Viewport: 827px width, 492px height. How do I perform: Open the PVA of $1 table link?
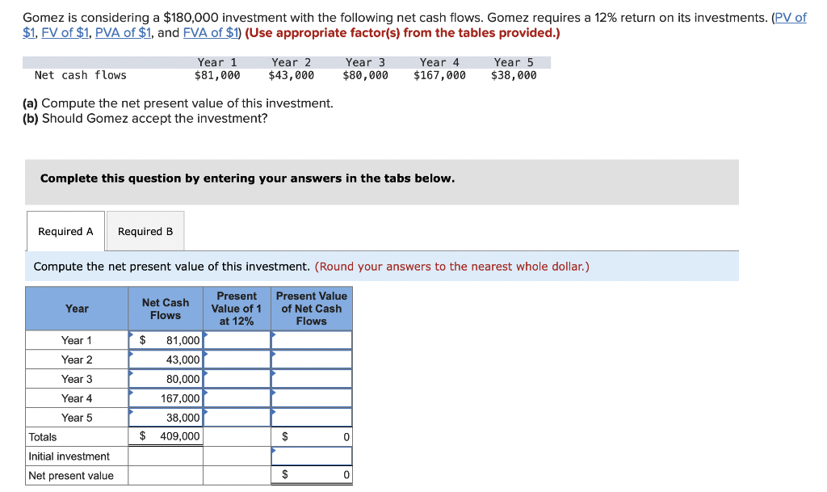pos(124,32)
